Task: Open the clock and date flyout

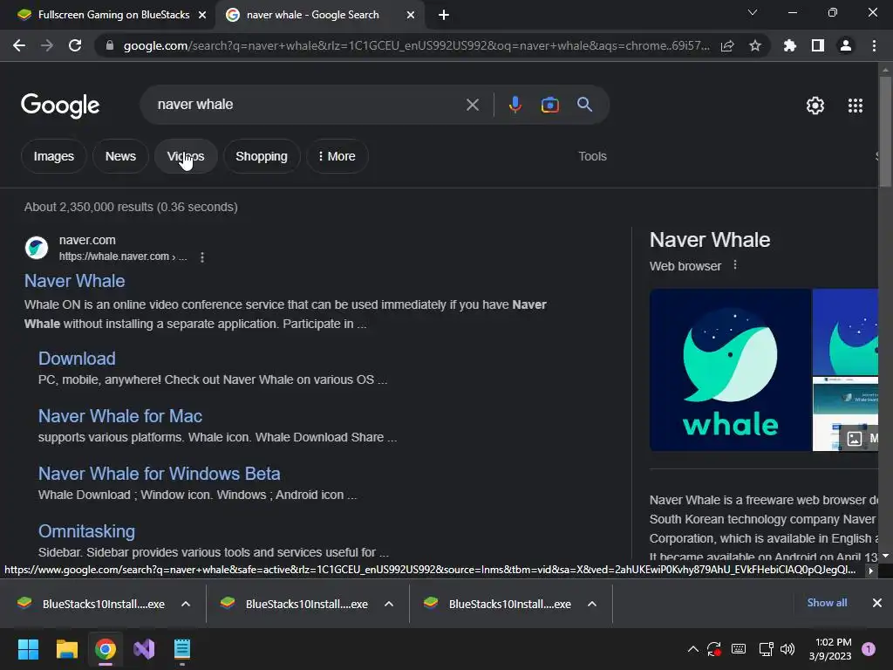Action: (830, 649)
